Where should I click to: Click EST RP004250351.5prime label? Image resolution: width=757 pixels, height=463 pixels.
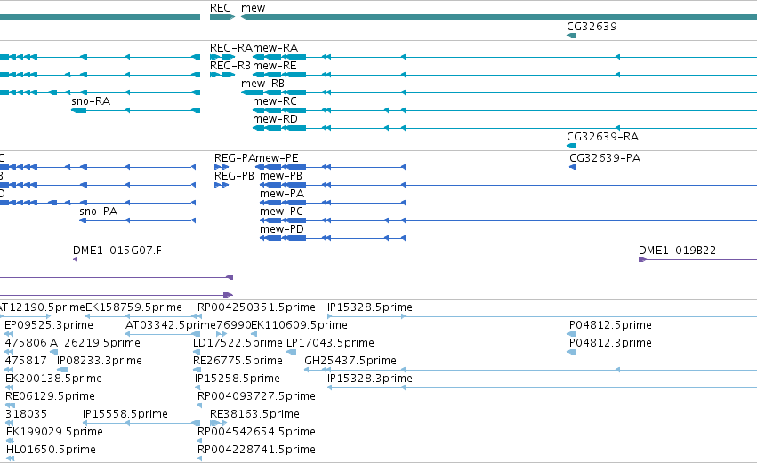(256, 307)
